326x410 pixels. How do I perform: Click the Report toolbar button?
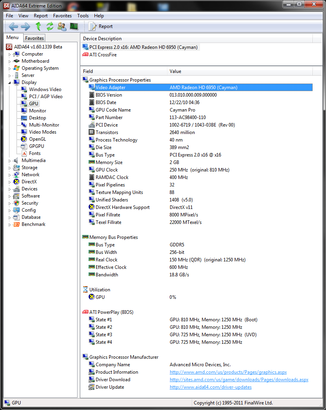click(100, 26)
